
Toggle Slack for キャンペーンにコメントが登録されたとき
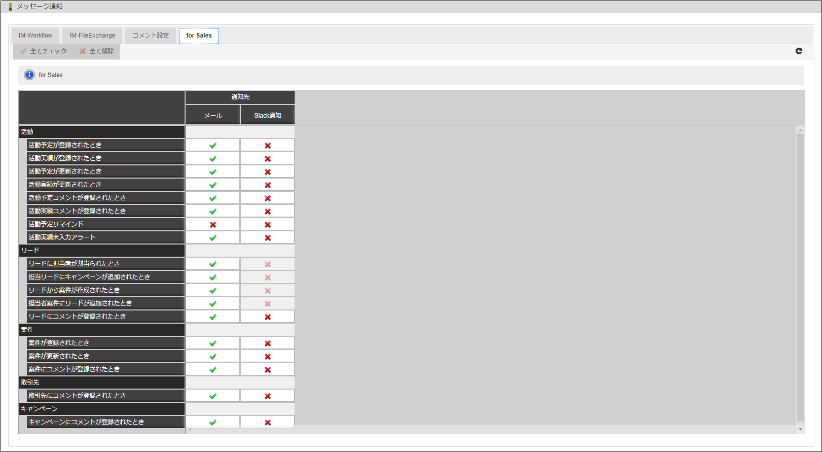[268, 422]
